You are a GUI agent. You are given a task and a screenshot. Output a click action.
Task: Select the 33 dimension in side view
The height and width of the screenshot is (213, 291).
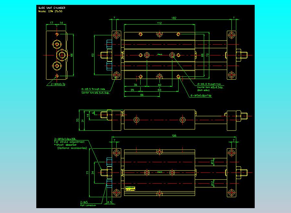[x=77, y=120]
